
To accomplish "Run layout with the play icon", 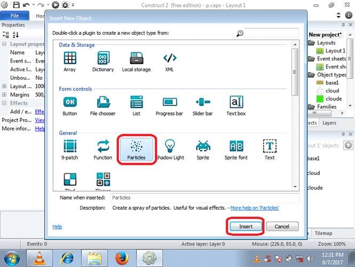I will (x=56, y=5).
